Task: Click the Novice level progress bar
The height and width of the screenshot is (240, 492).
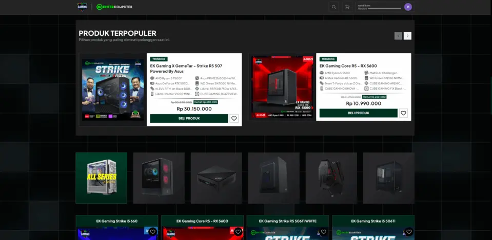Action: [384, 9]
